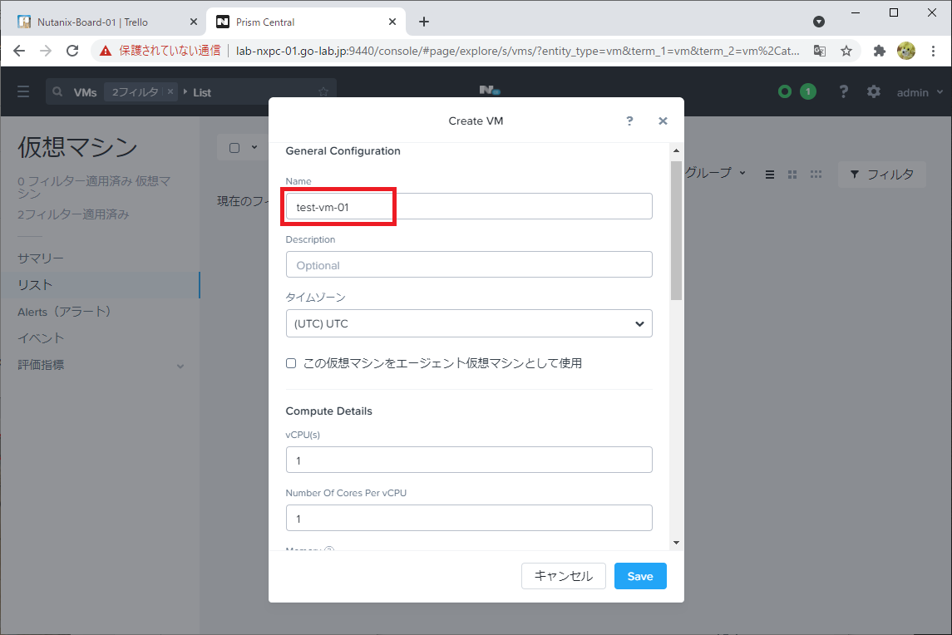
Task: Select the list view icon near グループ
Action: click(769, 174)
